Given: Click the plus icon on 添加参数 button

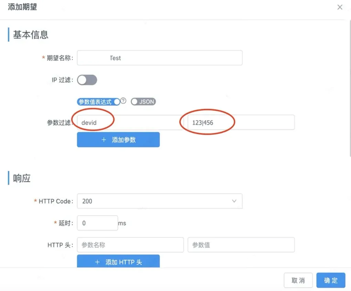Looking at the screenshot, I should pos(104,140).
